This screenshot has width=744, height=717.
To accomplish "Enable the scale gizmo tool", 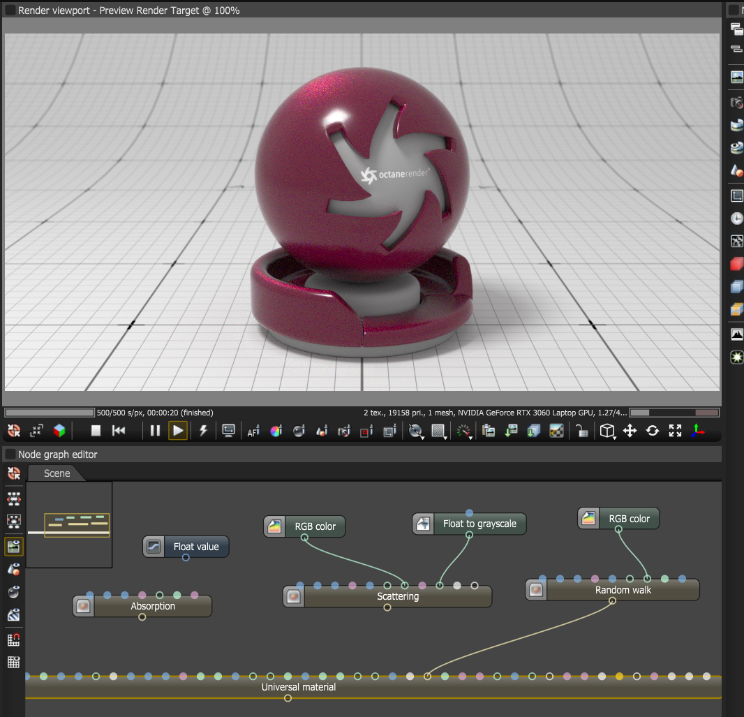I will pyautogui.click(x=675, y=431).
